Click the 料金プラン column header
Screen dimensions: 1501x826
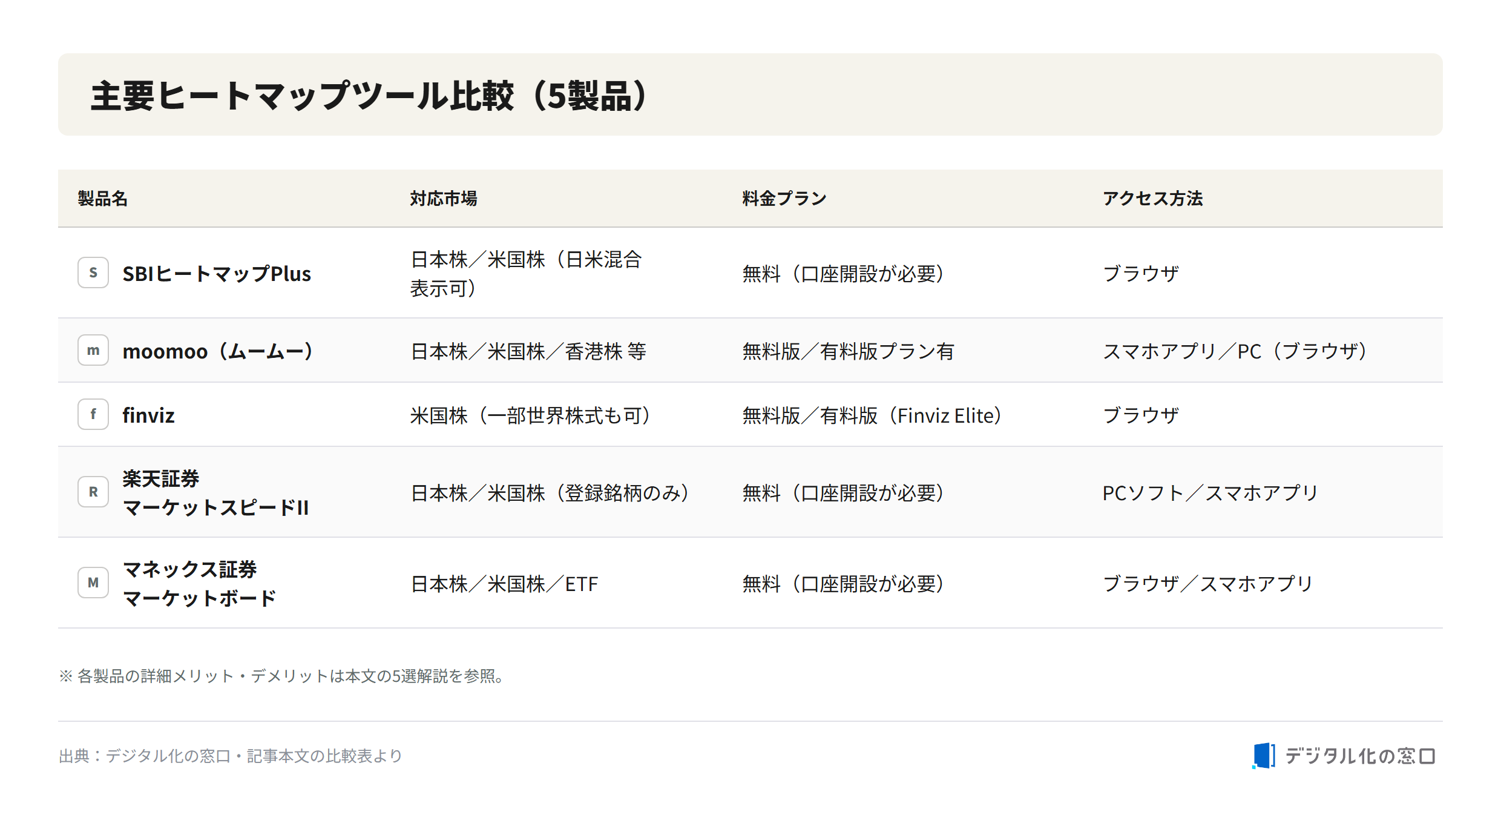point(784,199)
